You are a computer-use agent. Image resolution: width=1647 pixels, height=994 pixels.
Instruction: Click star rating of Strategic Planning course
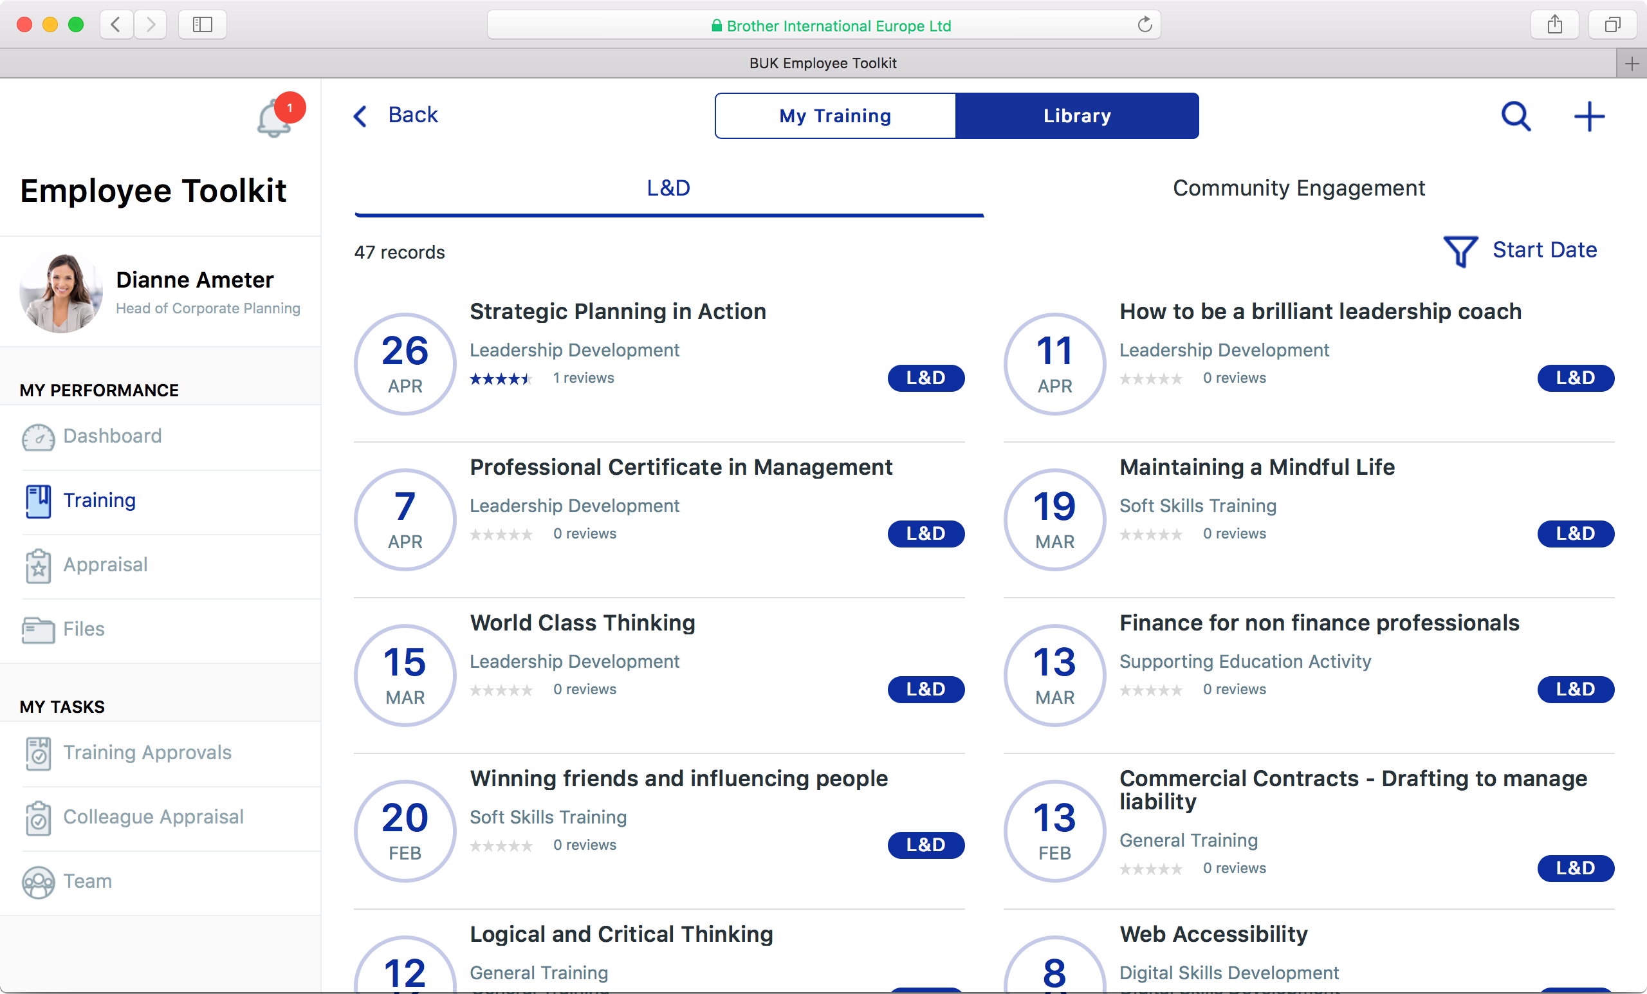pyautogui.click(x=500, y=379)
